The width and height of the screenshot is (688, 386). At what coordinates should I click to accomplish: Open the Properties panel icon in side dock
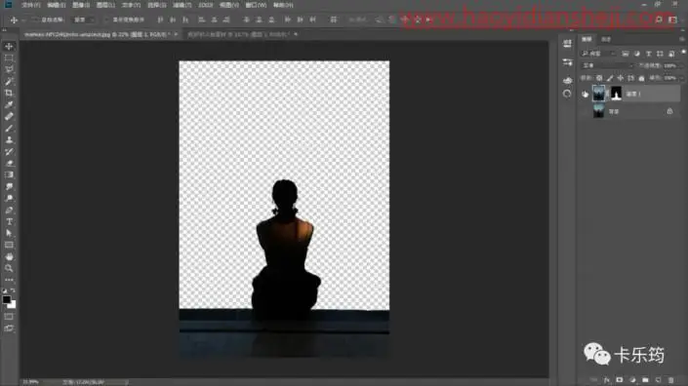(567, 44)
